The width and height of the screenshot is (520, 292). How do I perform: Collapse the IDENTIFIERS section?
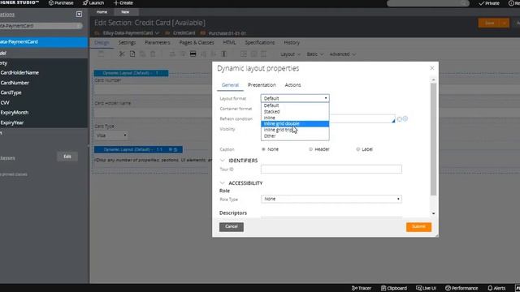[x=222, y=161]
